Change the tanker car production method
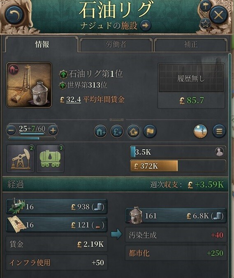The height and width of the screenshot is (278, 234). (50, 159)
